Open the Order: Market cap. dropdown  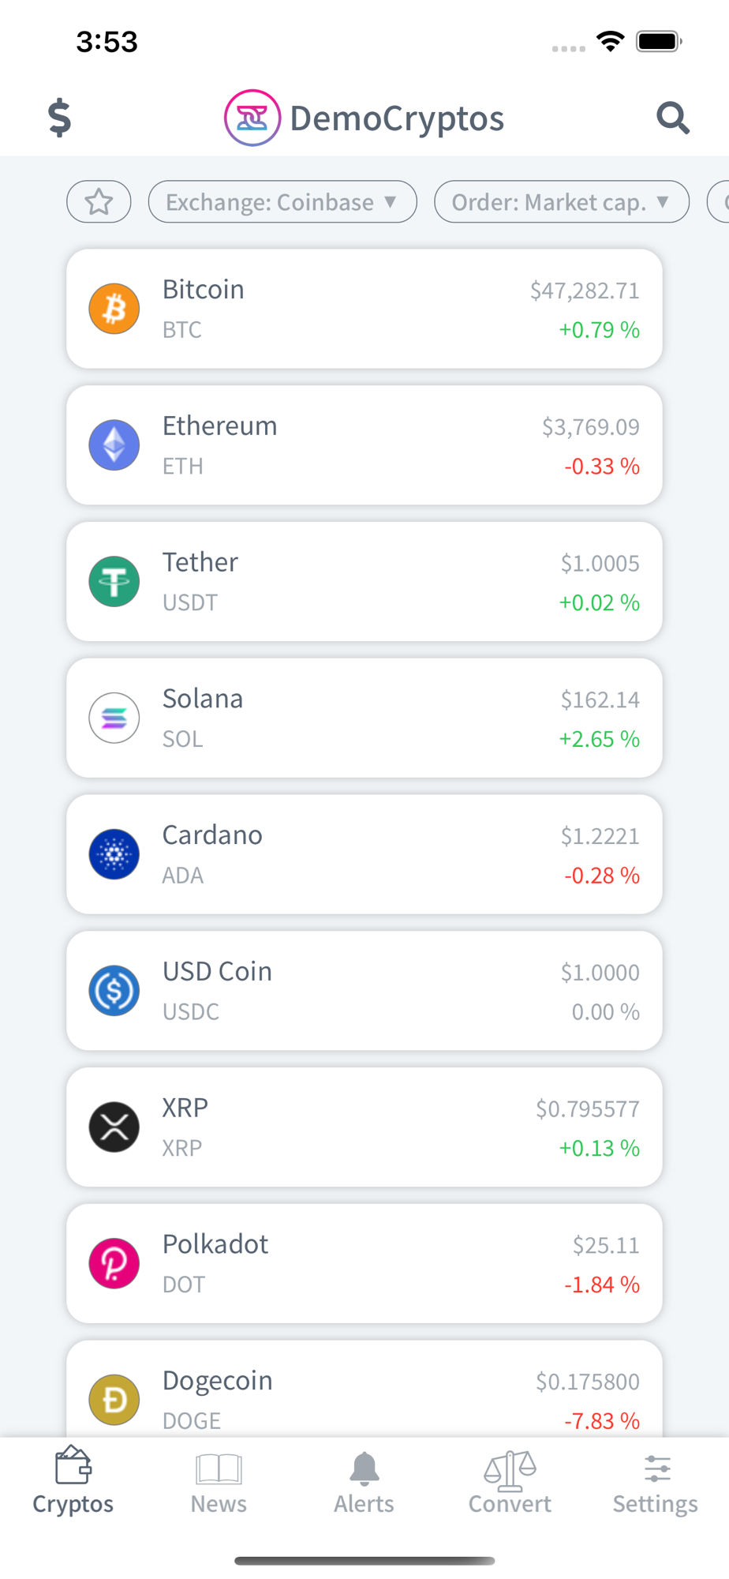point(561,202)
